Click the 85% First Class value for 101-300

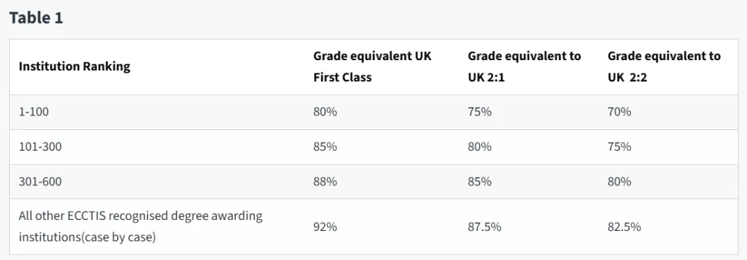tap(325, 147)
